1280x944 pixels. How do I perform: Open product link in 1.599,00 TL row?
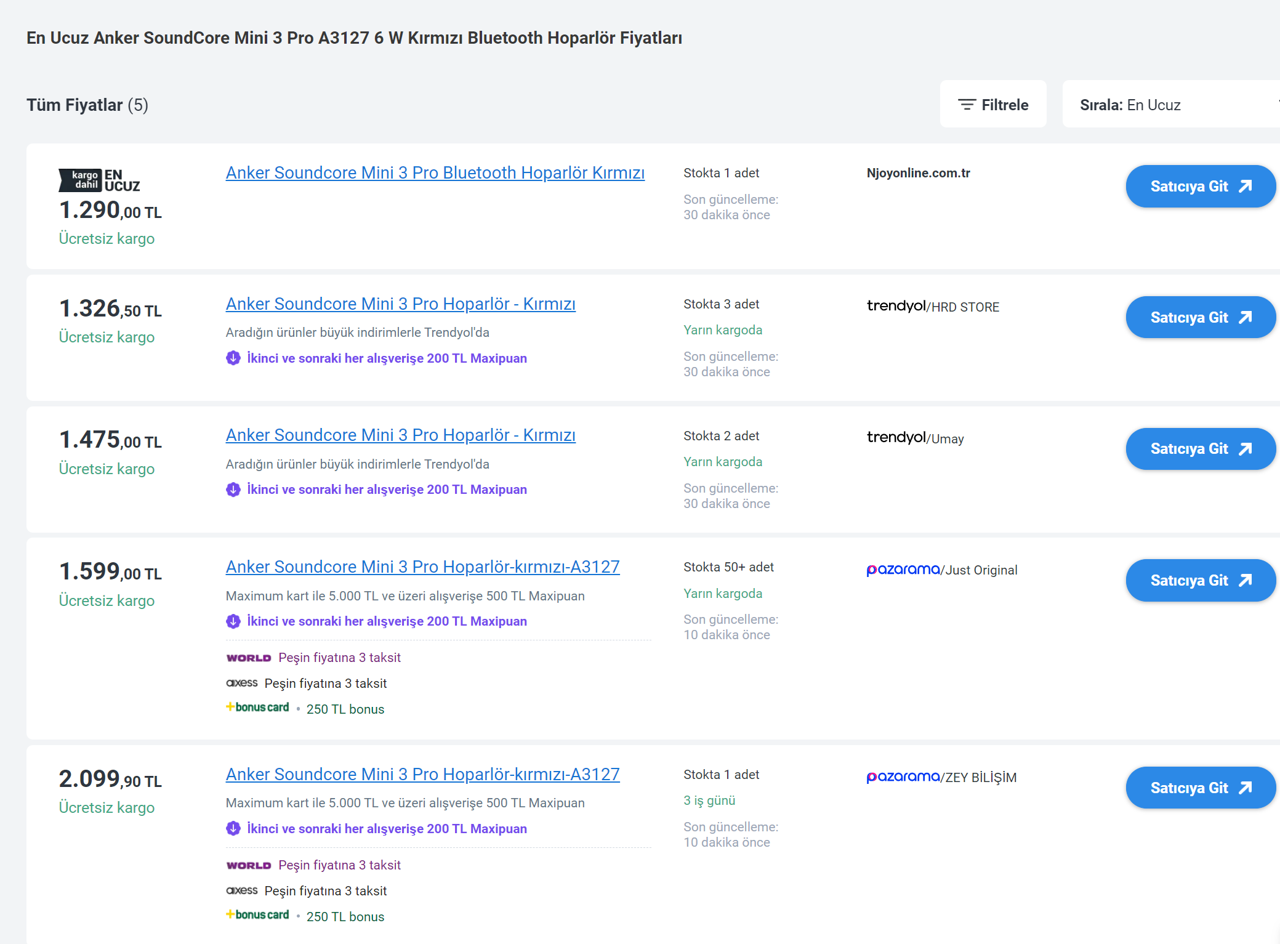pos(423,567)
